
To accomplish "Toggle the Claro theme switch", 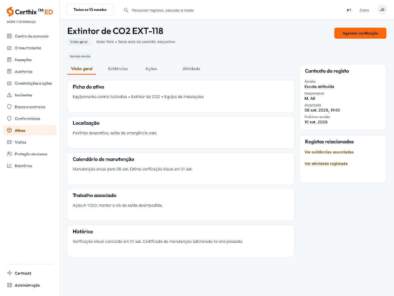I will [x=364, y=10].
